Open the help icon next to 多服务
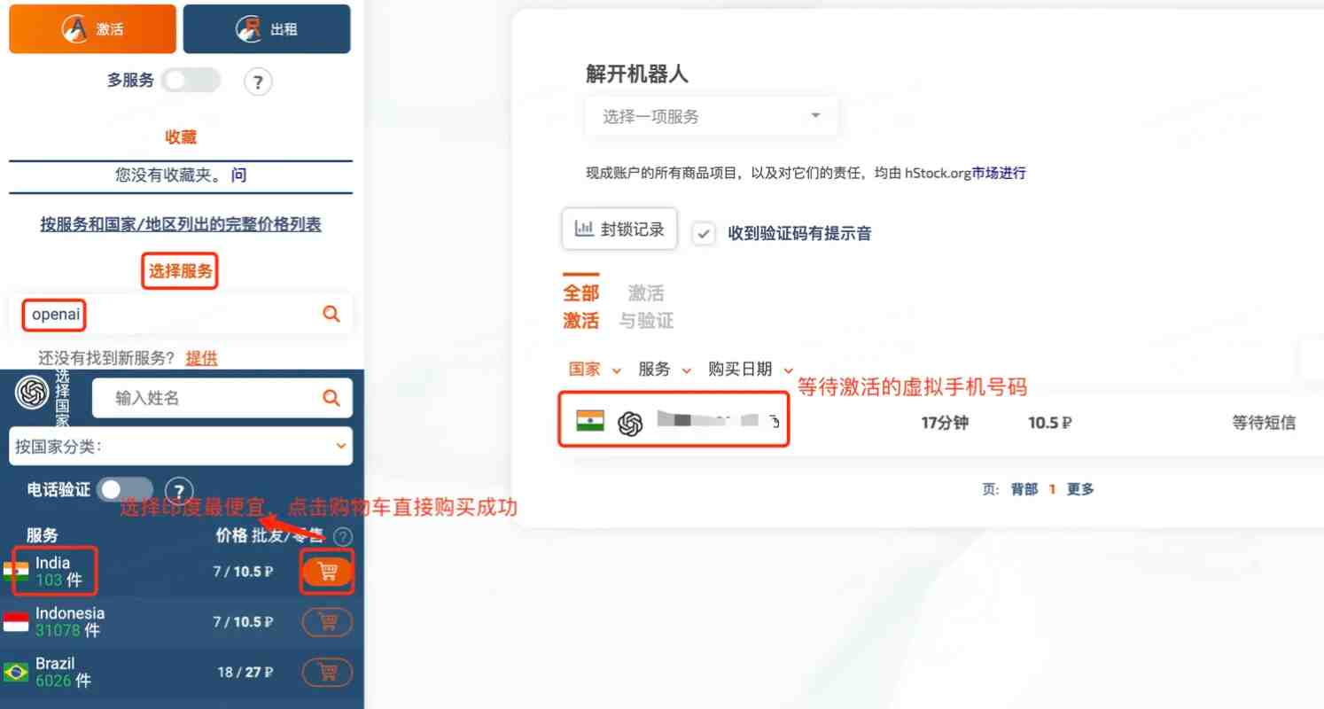 coord(257,81)
